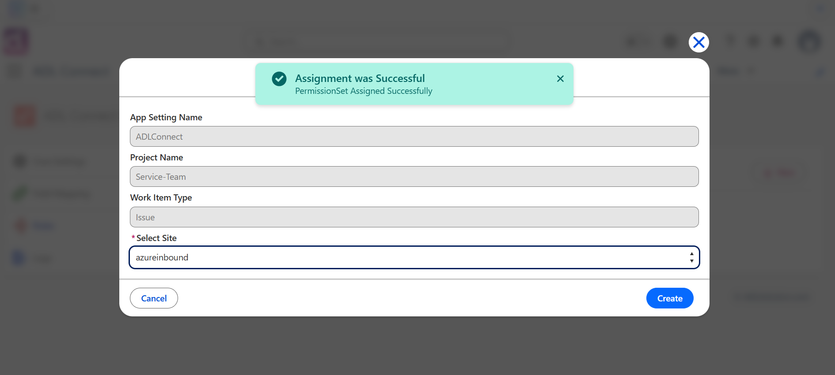Click the Create button

click(x=670, y=298)
